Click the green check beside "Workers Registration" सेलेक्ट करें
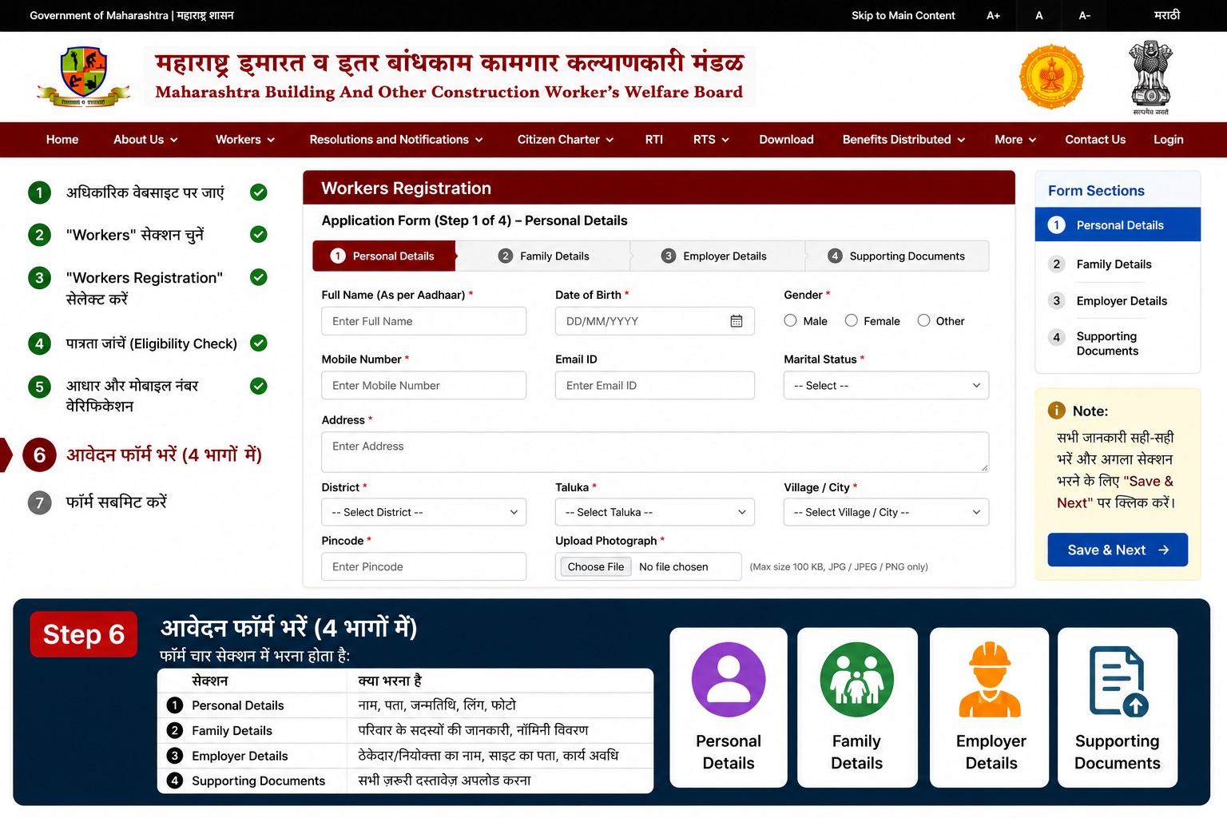 259,278
